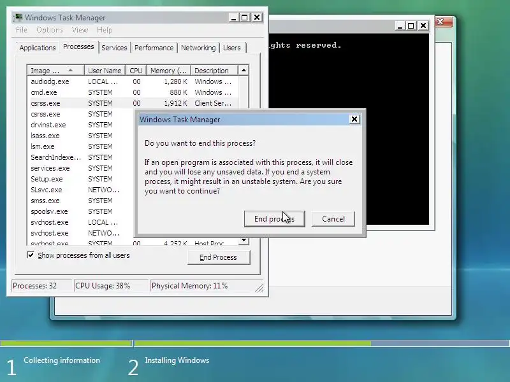Viewport: 510px width, 382px height.
Task: Select the audiodg.exe process row
Action: click(x=133, y=81)
